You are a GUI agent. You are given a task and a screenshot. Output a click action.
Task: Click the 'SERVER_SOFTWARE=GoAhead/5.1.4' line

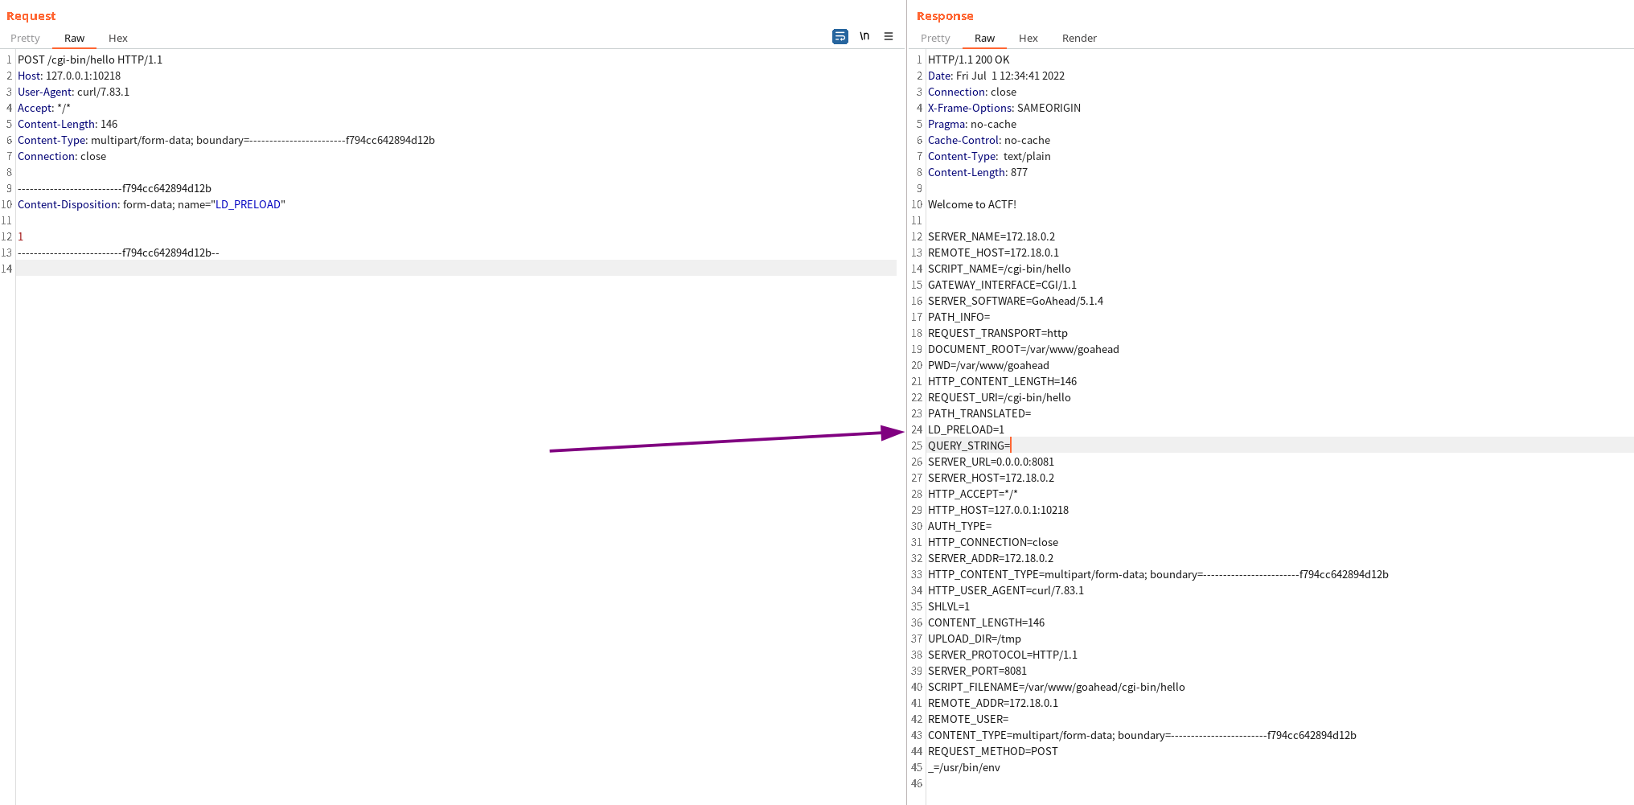(1016, 301)
